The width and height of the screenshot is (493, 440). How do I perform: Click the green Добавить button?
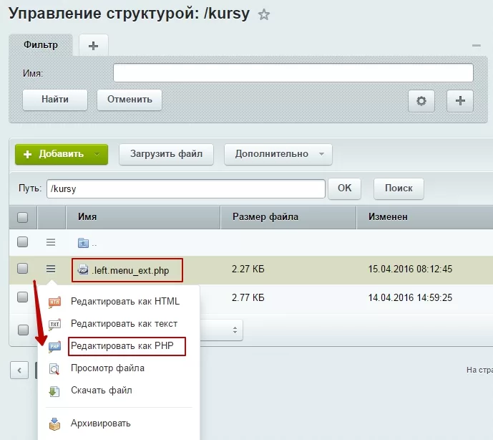coord(62,154)
